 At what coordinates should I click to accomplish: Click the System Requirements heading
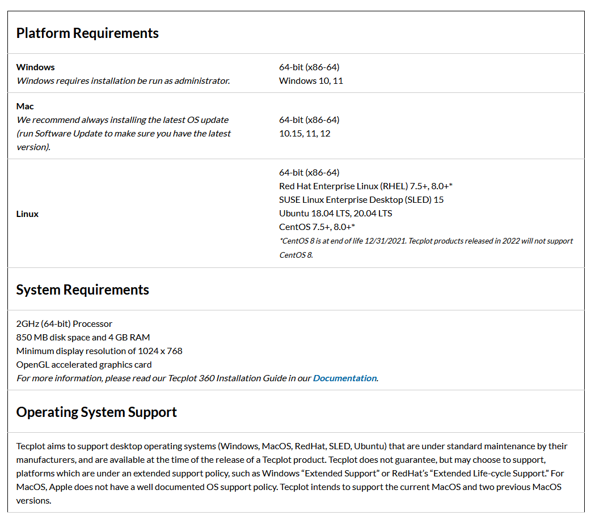[x=83, y=290]
